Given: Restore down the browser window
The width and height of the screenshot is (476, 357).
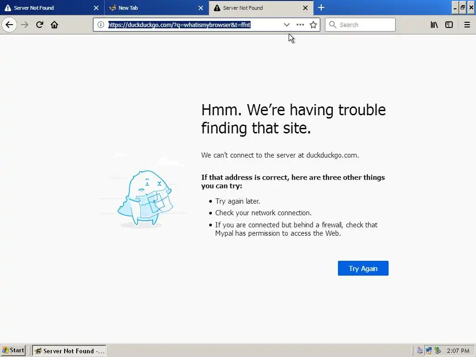Looking at the screenshot, I should (x=463, y=7).
